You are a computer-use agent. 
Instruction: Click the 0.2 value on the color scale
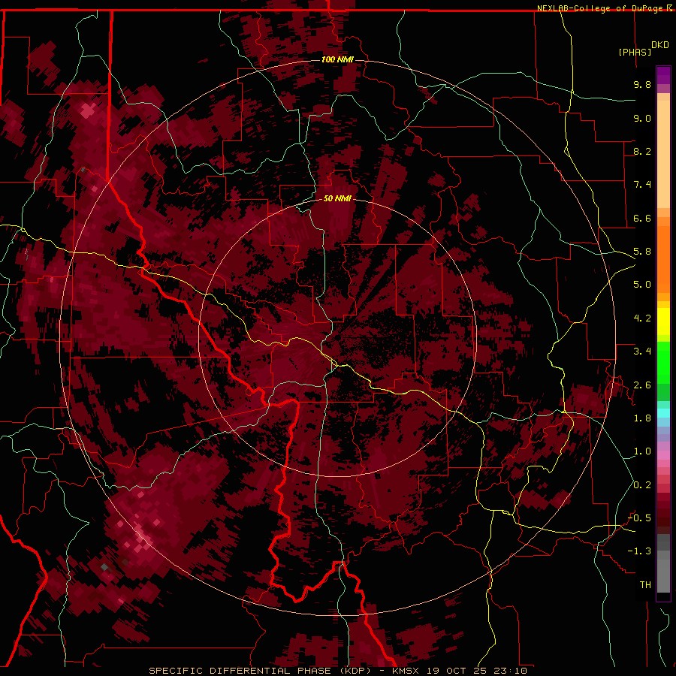pos(642,485)
